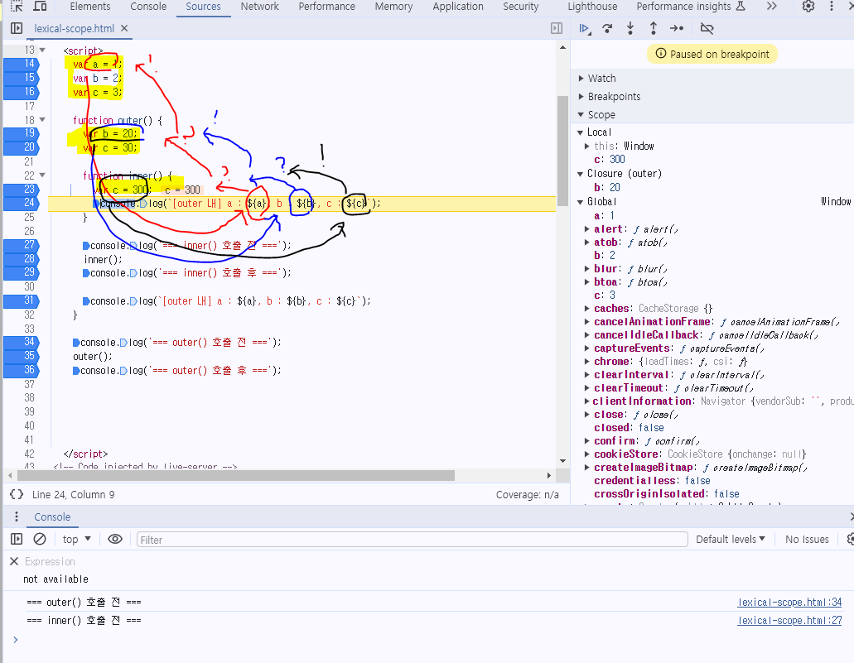The width and height of the screenshot is (854, 663).
Task: Click the console prompt arrow
Action: [15, 640]
